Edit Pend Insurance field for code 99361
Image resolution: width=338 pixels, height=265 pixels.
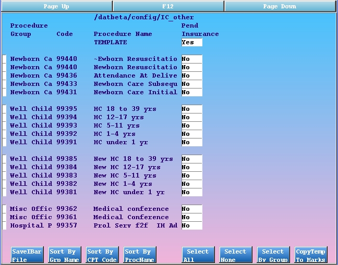click(192, 217)
